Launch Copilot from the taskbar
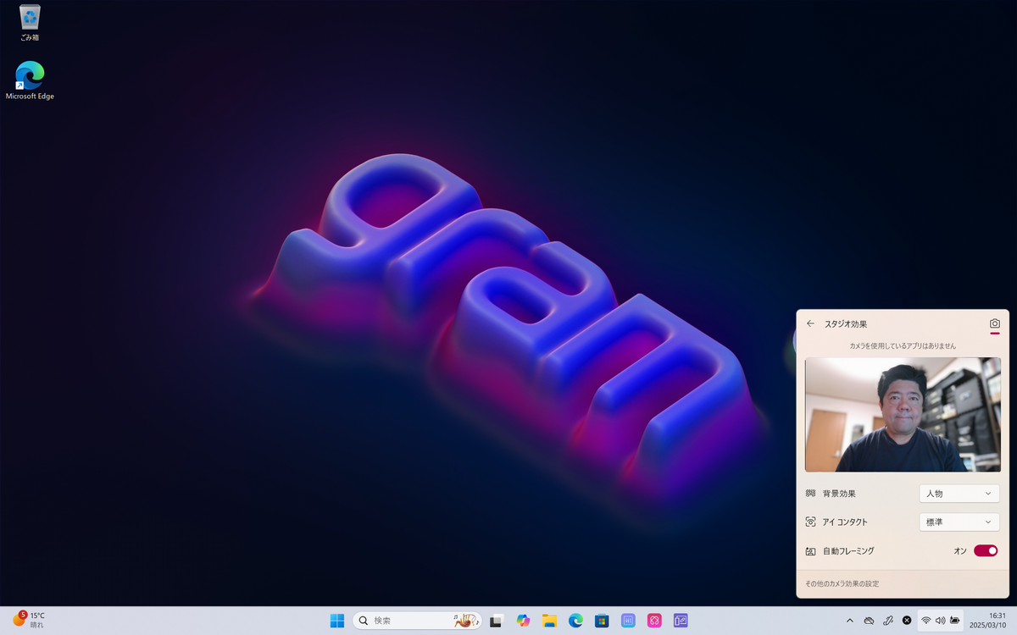The height and width of the screenshot is (635, 1017). pos(523,621)
